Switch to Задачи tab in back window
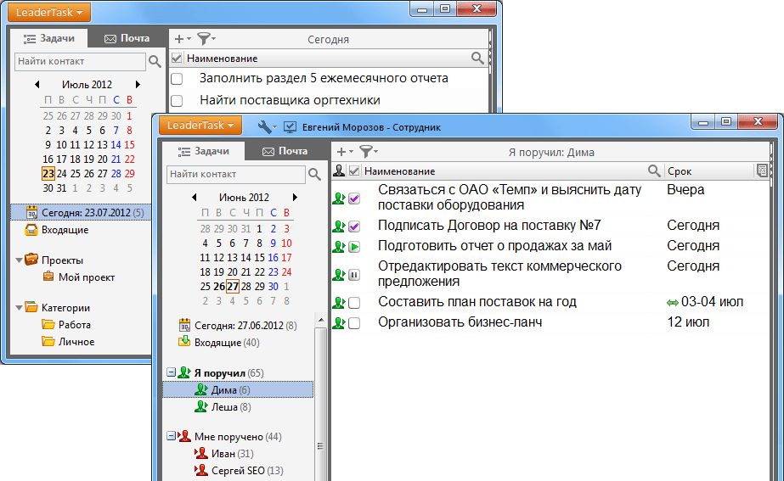 coord(49,38)
